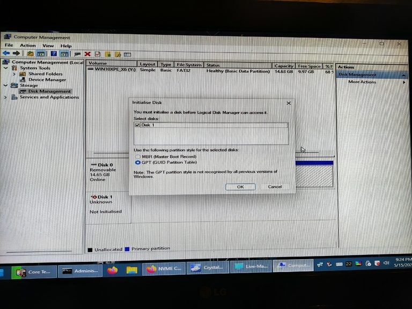Image resolution: width=412 pixels, height=309 pixels.
Task: Open the Action menu
Action: 28,46
